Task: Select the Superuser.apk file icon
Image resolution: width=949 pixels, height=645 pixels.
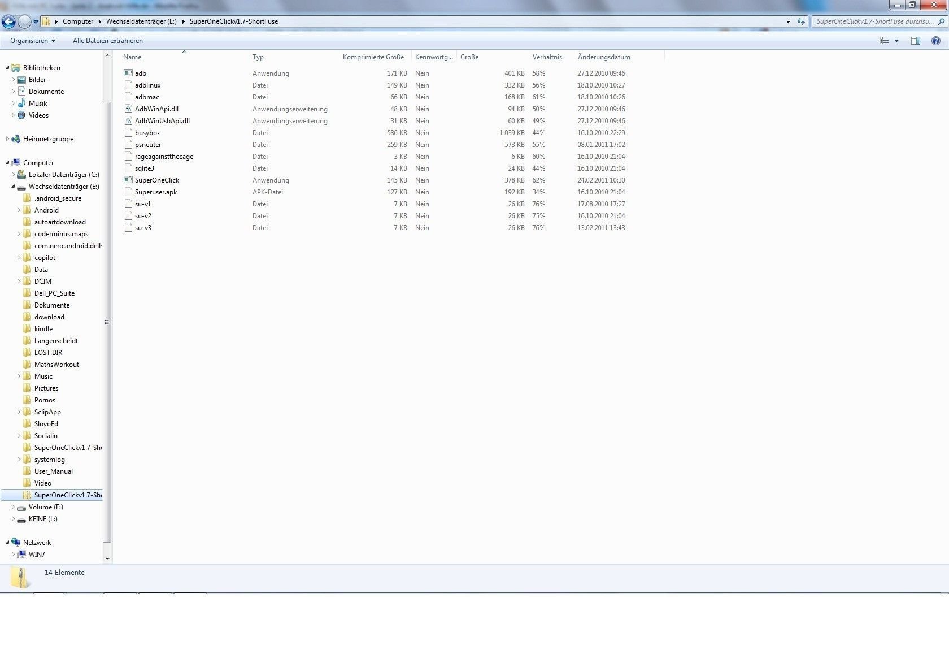Action: tap(128, 192)
